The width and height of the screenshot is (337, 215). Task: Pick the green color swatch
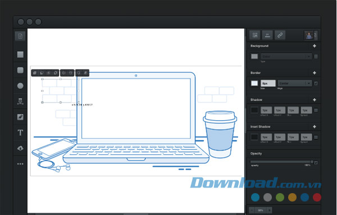(280, 198)
